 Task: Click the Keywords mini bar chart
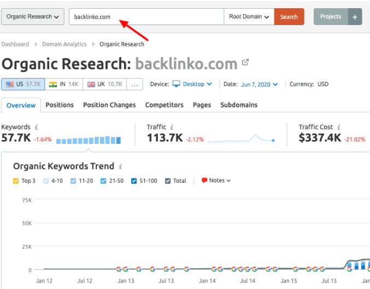click(89, 140)
